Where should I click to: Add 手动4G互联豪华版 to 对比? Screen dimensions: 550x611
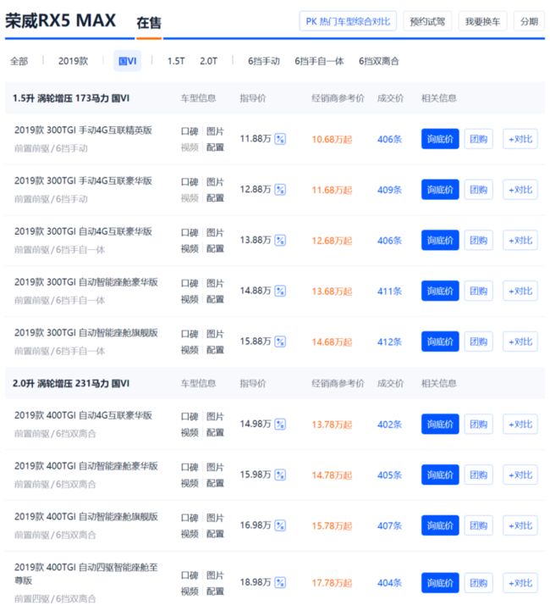click(520, 189)
